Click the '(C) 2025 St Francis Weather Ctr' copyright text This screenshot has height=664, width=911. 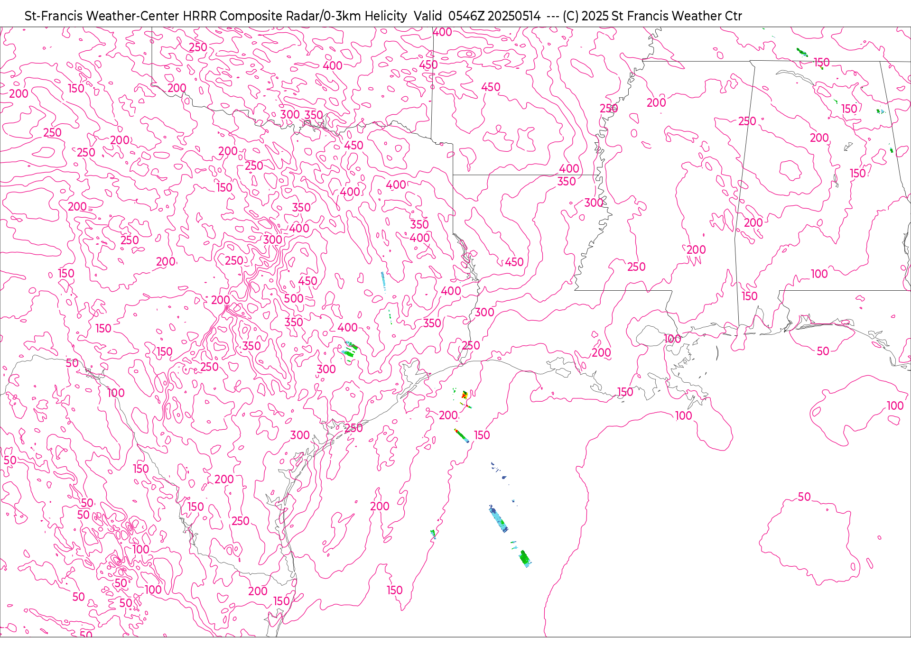(652, 16)
